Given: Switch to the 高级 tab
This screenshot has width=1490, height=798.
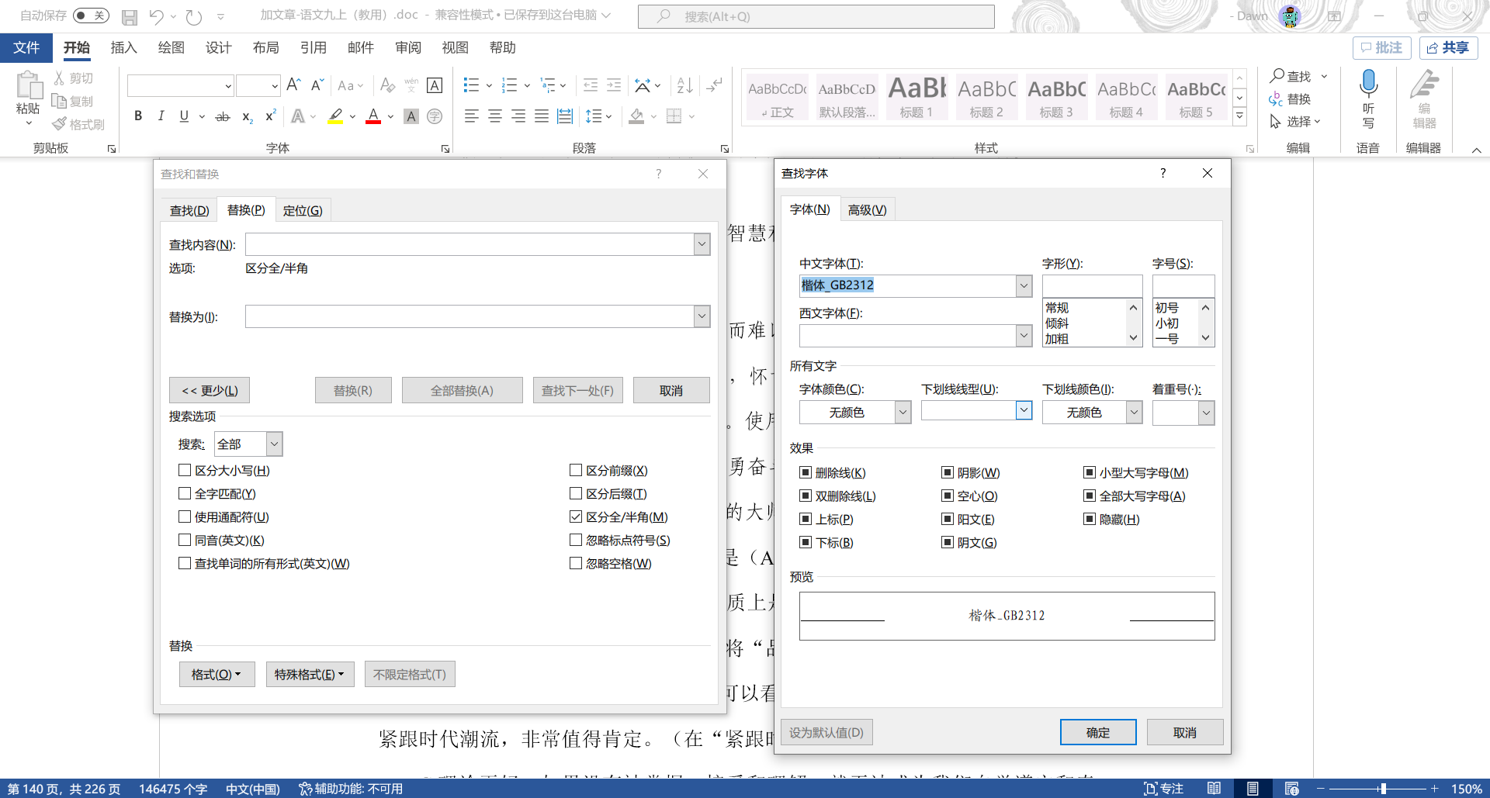Looking at the screenshot, I should pos(867,209).
